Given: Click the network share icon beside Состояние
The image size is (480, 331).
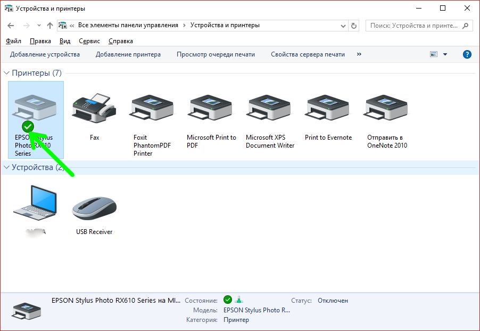Looking at the screenshot, I should pos(239,300).
